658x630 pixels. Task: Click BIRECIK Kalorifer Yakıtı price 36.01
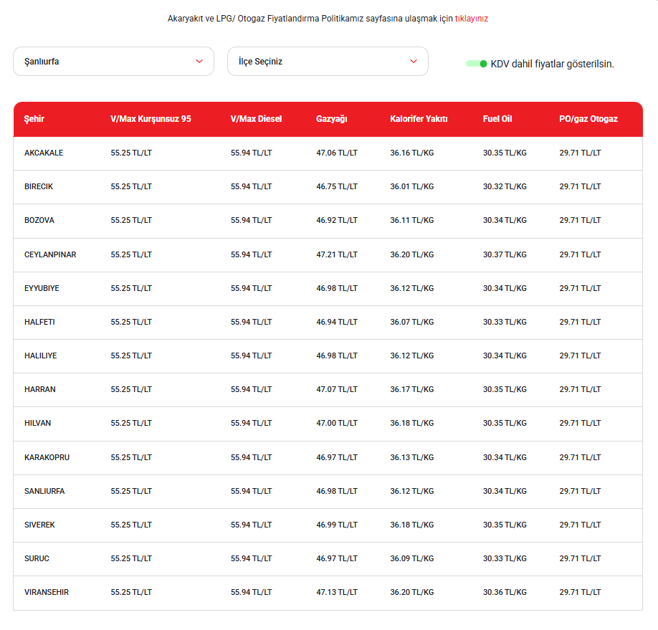411,186
